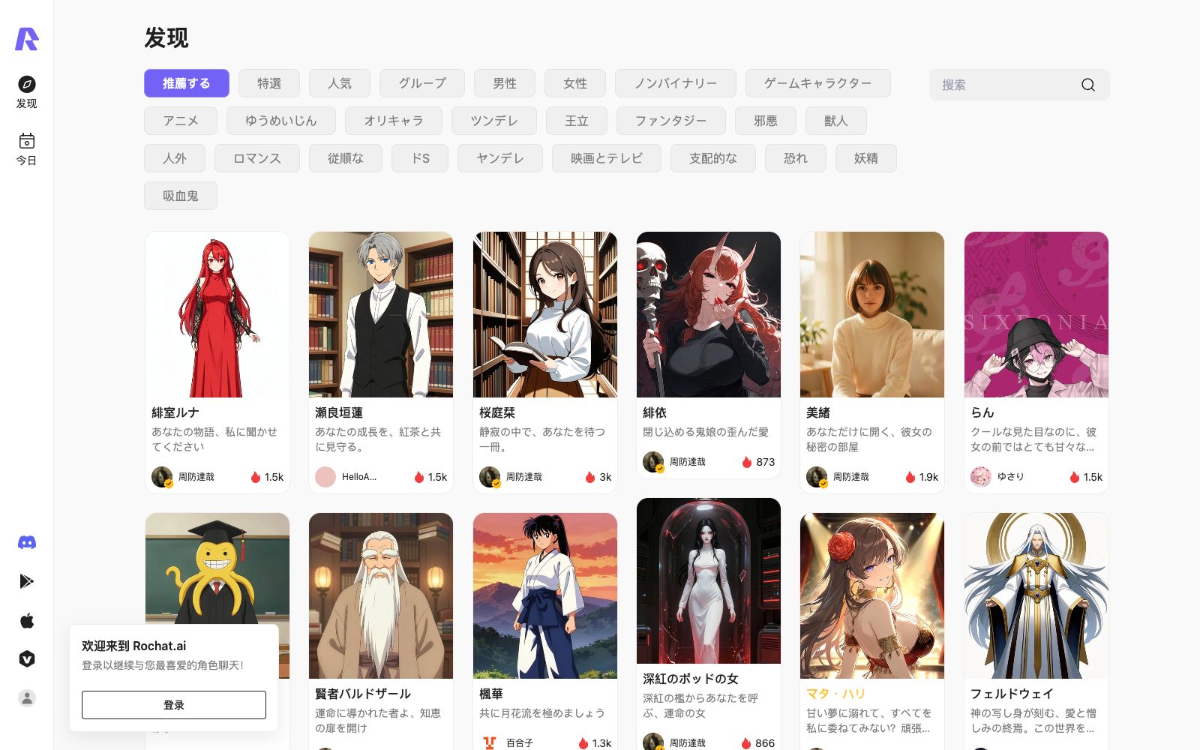Select the 吸血鬼 tag
The width and height of the screenshot is (1200, 750).
point(181,196)
